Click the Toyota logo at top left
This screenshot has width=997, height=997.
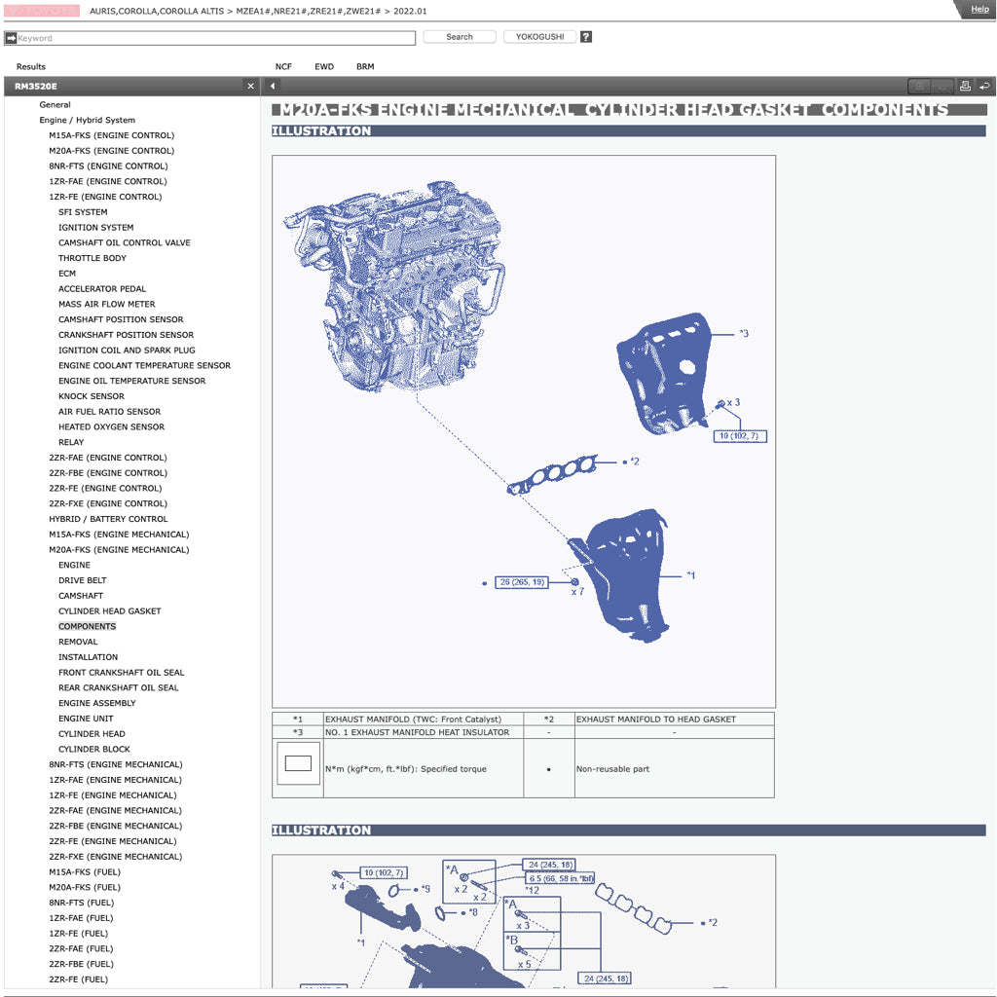[x=42, y=11]
